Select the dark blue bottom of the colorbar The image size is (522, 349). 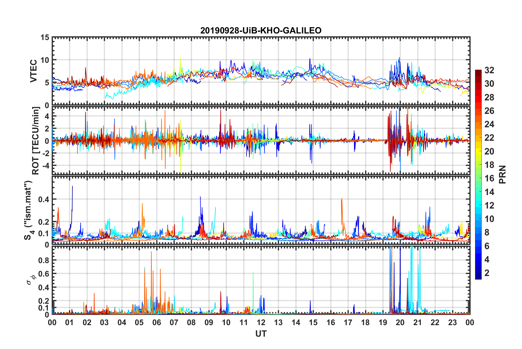(478, 277)
